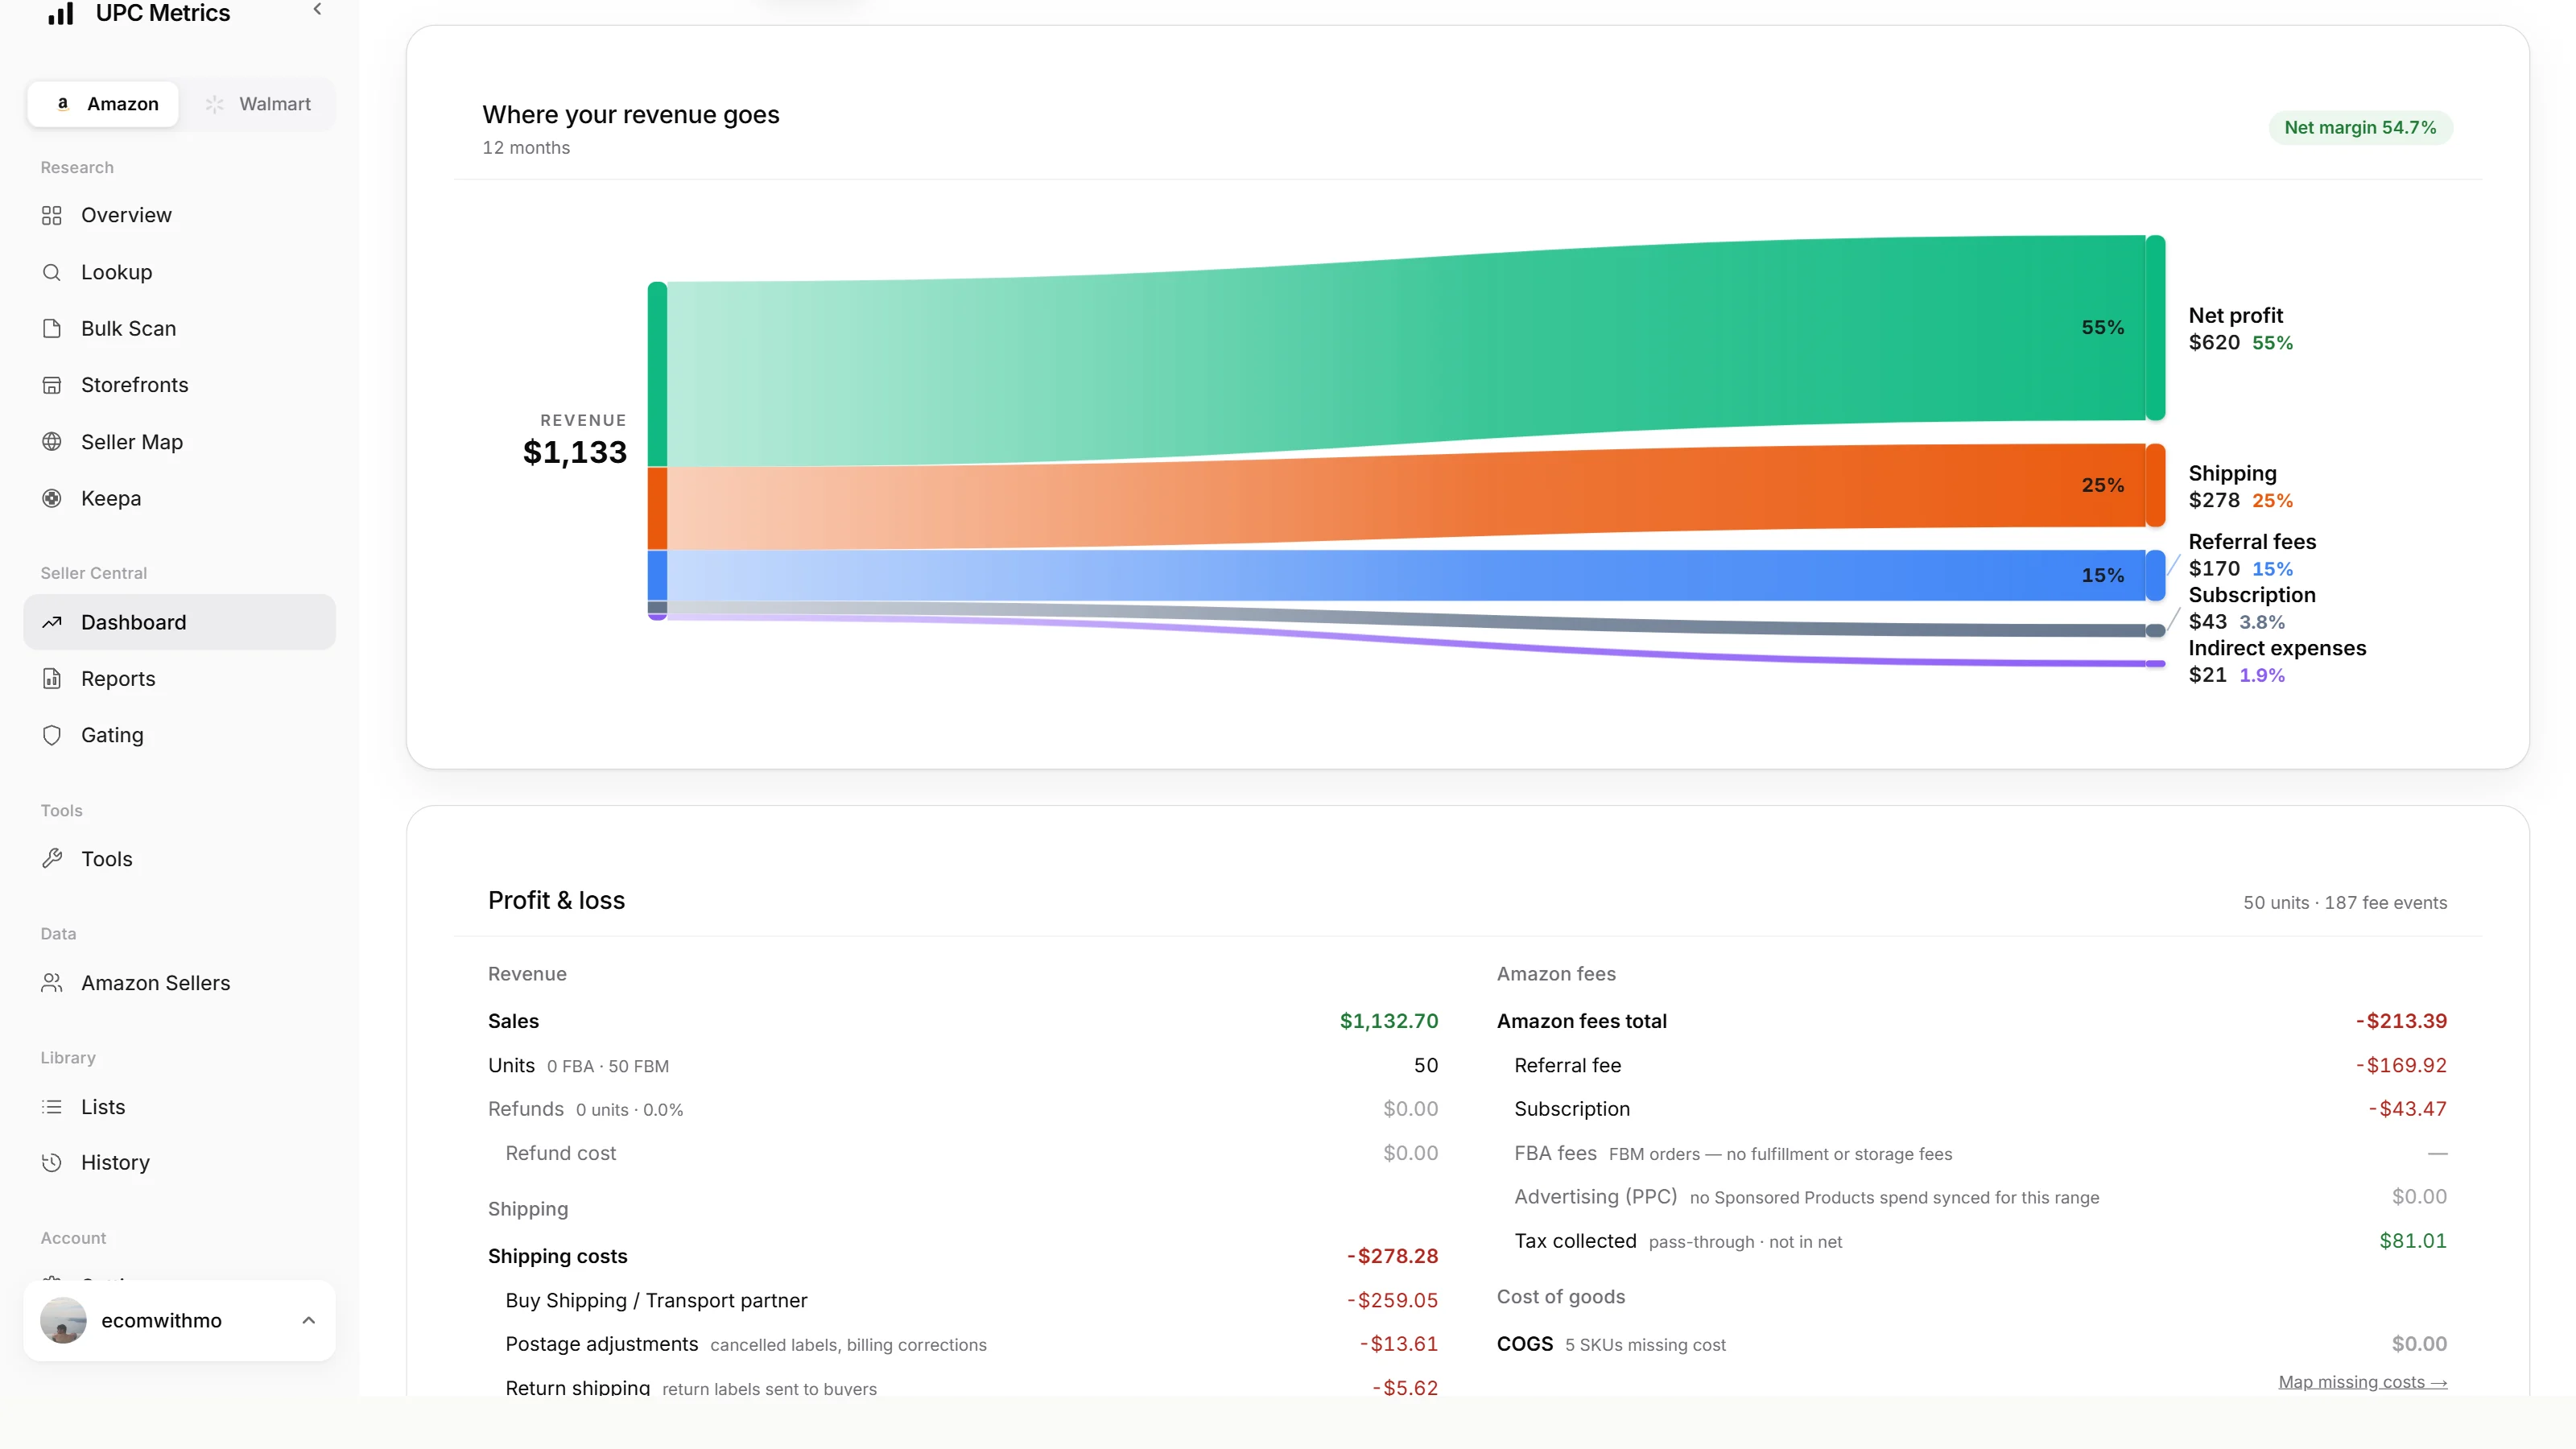Open the Lists library
Screen dimensions: 2576x1449
(179, 1107)
